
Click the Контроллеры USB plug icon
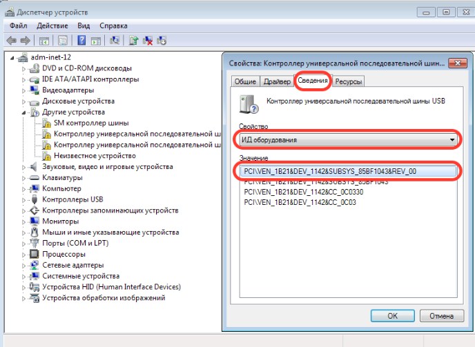click(x=35, y=199)
